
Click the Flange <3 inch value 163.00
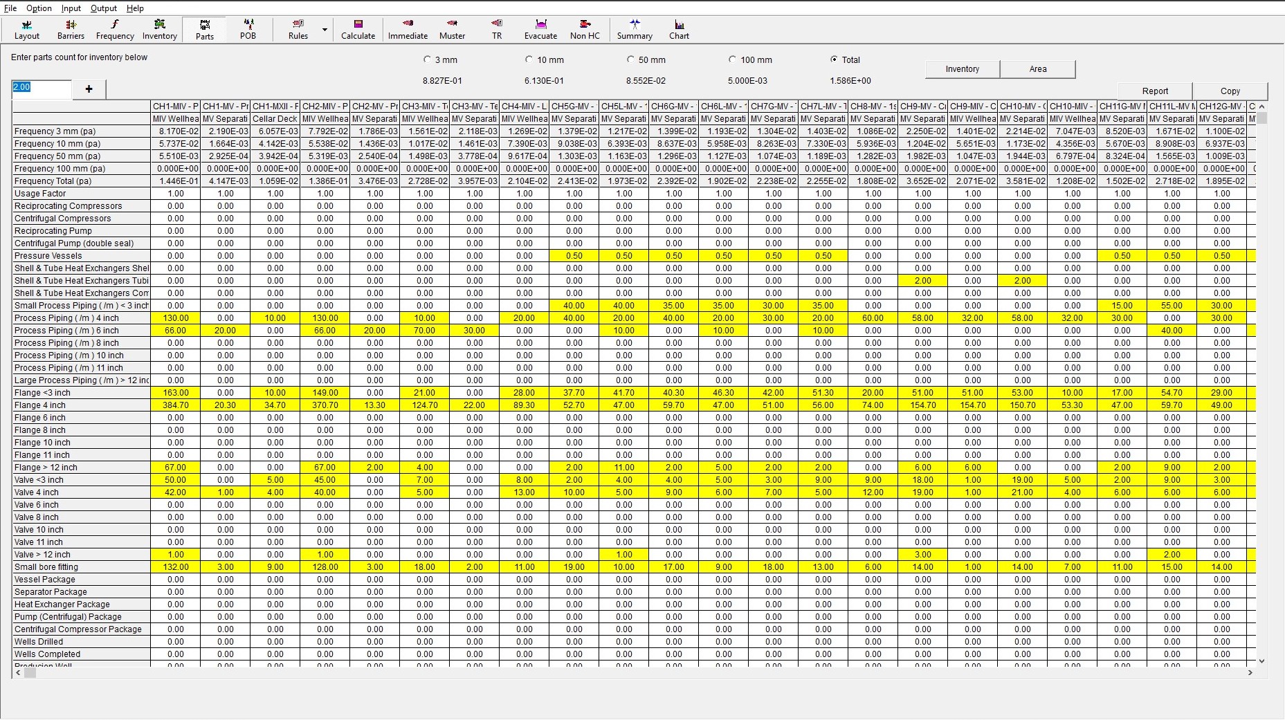click(176, 393)
